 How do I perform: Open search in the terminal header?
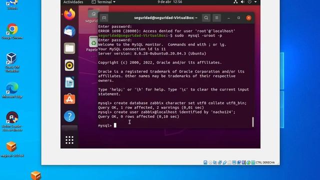point(206,18)
